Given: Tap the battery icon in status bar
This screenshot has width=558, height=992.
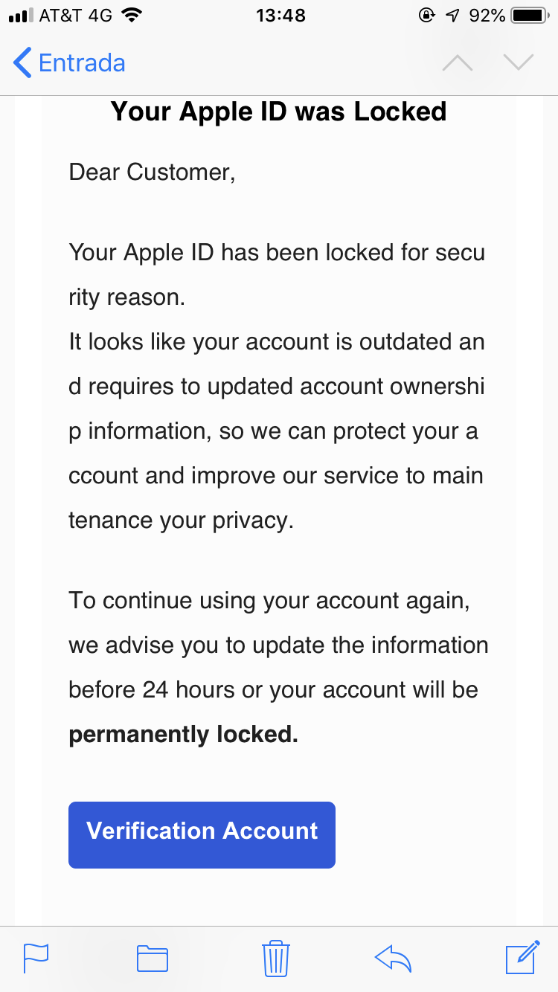Looking at the screenshot, I should click(x=529, y=16).
